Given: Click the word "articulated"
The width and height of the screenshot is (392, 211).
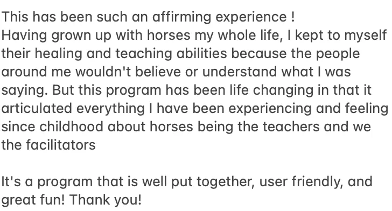Looking at the screenshot, I should 37,109.
